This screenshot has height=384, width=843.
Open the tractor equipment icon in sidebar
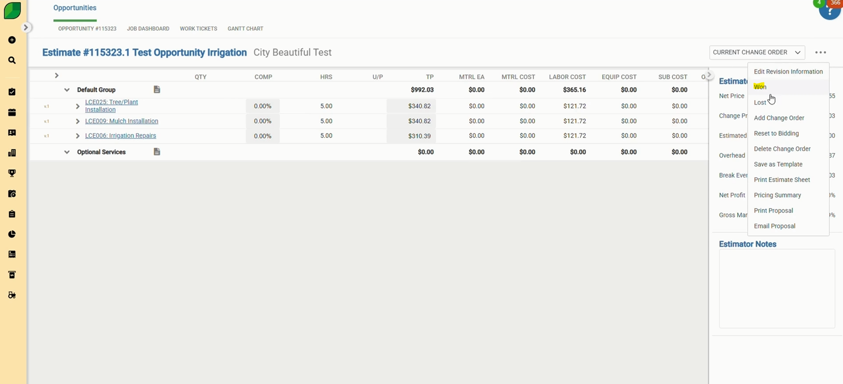(x=12, y=295)
